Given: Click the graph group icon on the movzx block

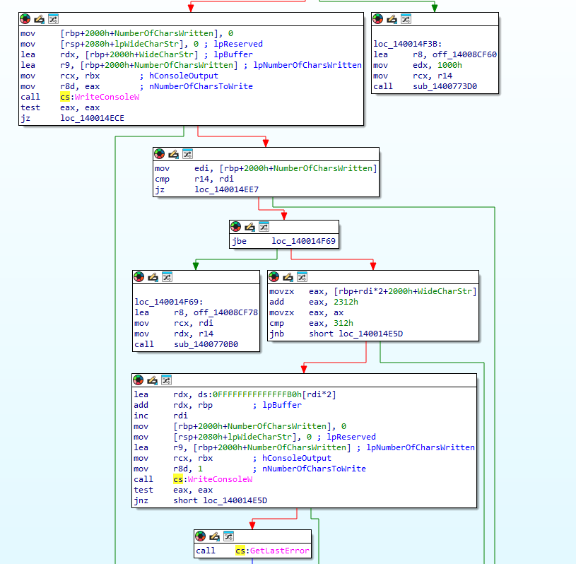Looking at the screenshot, I should click(302, 276).
